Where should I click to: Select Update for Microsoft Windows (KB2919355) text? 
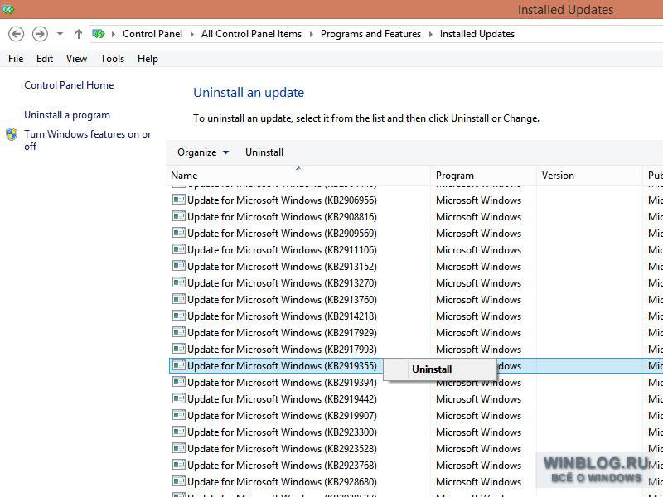(282, 366)
